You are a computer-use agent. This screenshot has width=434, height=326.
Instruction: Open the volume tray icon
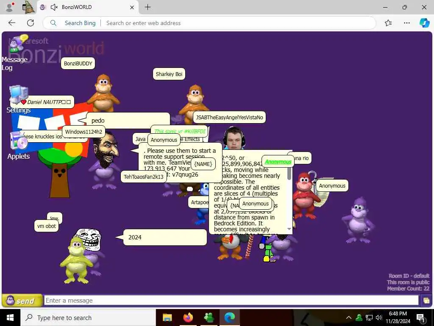tap(379, 318)
